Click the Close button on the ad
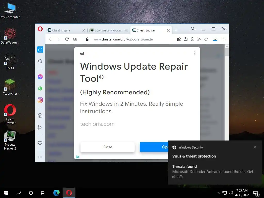The height and width of the screenshot is (198, 264). (x=108, y=147)
